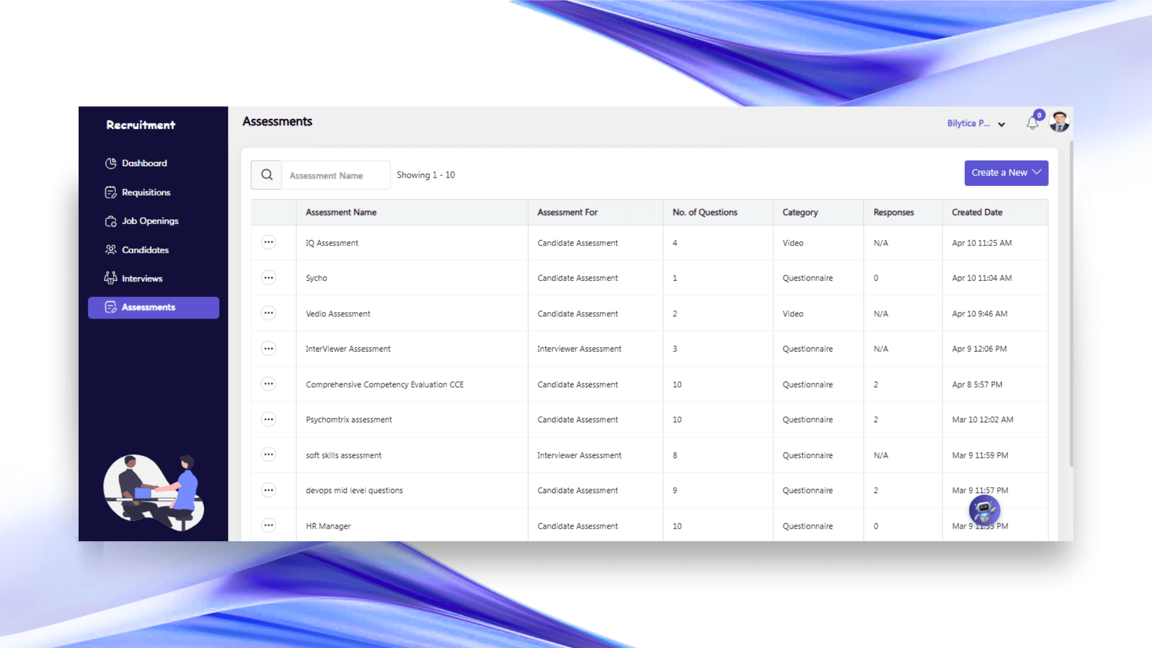
Task: Select Requisitions from the sidebar
Action: 146,192
